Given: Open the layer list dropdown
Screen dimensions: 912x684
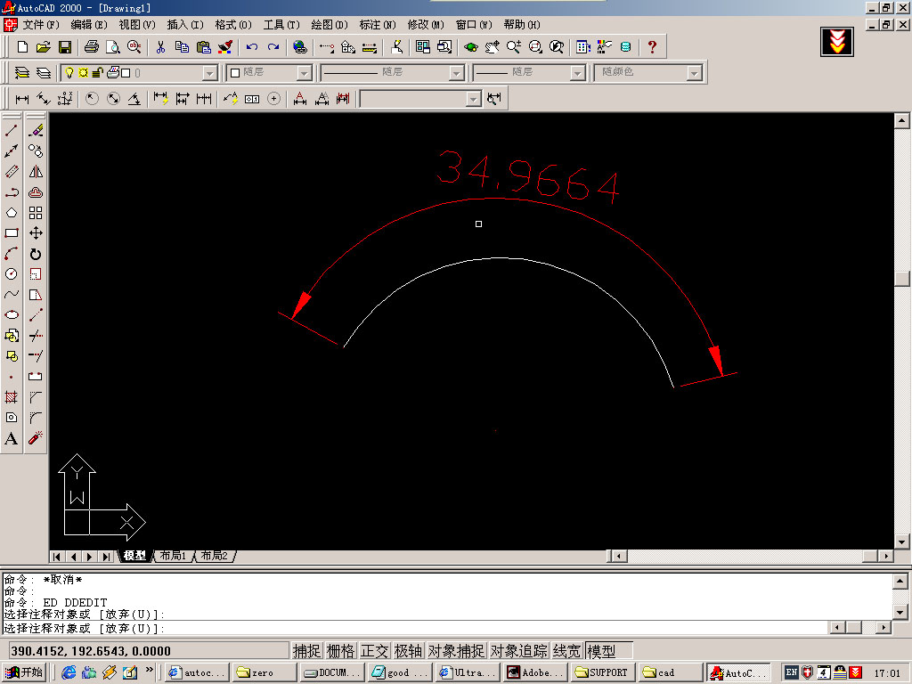Looking at the screenshot, I should [209, 73].
